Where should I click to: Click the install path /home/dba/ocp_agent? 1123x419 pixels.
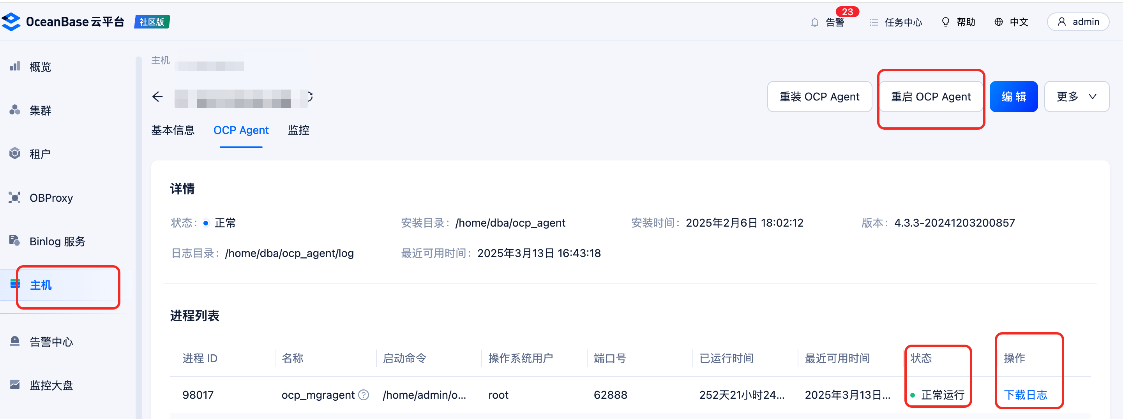click(x=510, y=223)
